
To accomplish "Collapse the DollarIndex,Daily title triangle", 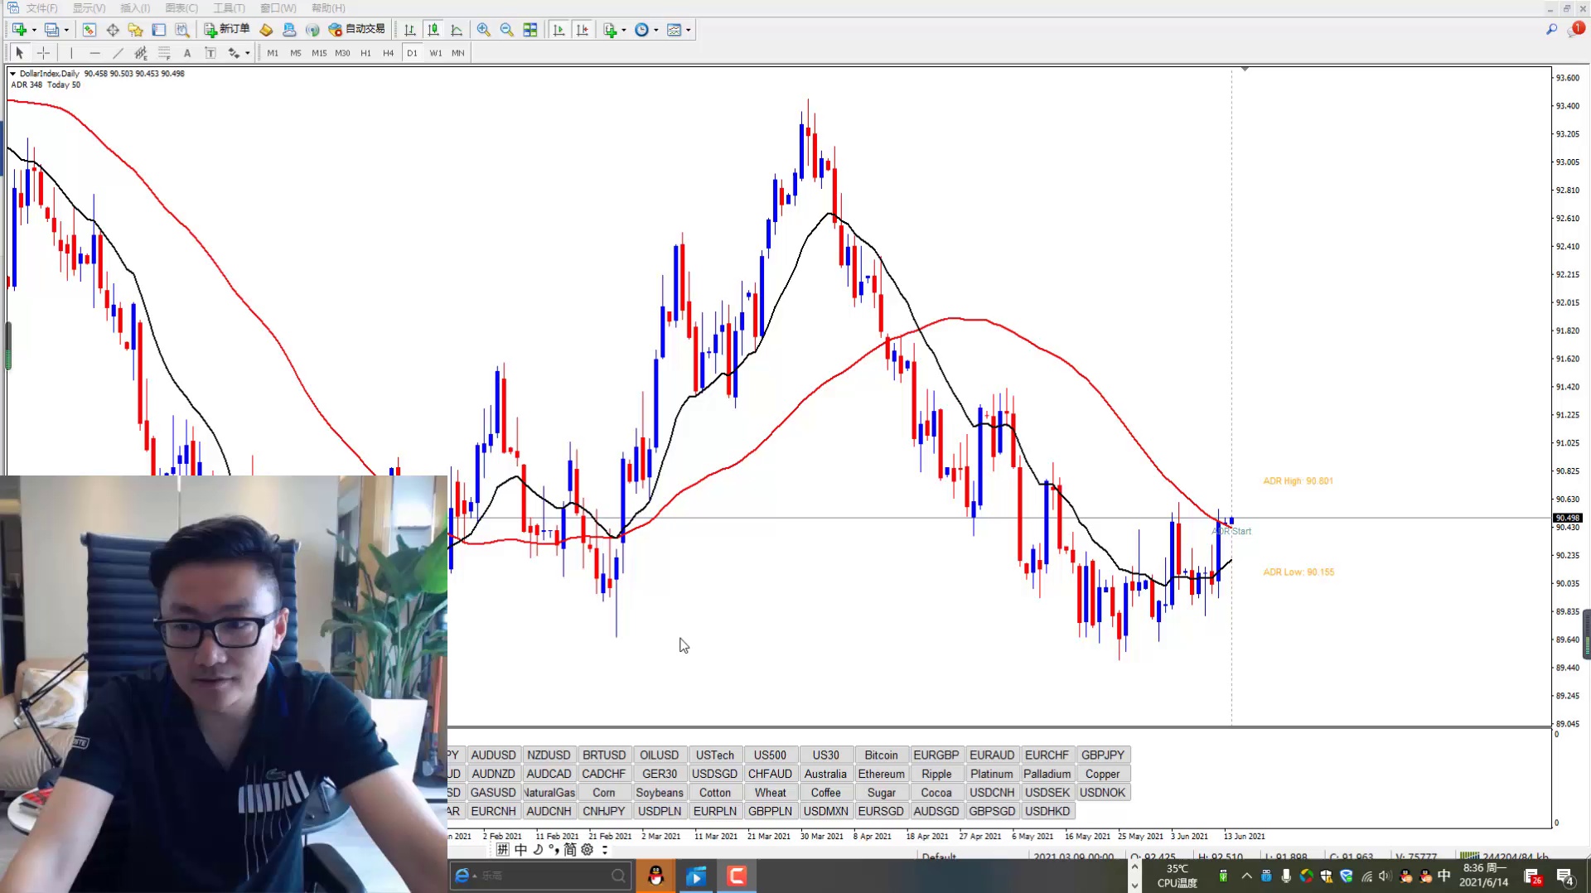I will pos(12,74).
